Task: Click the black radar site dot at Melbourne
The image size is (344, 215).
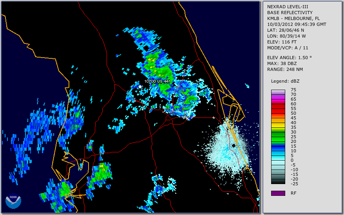Action: [234, 145]
